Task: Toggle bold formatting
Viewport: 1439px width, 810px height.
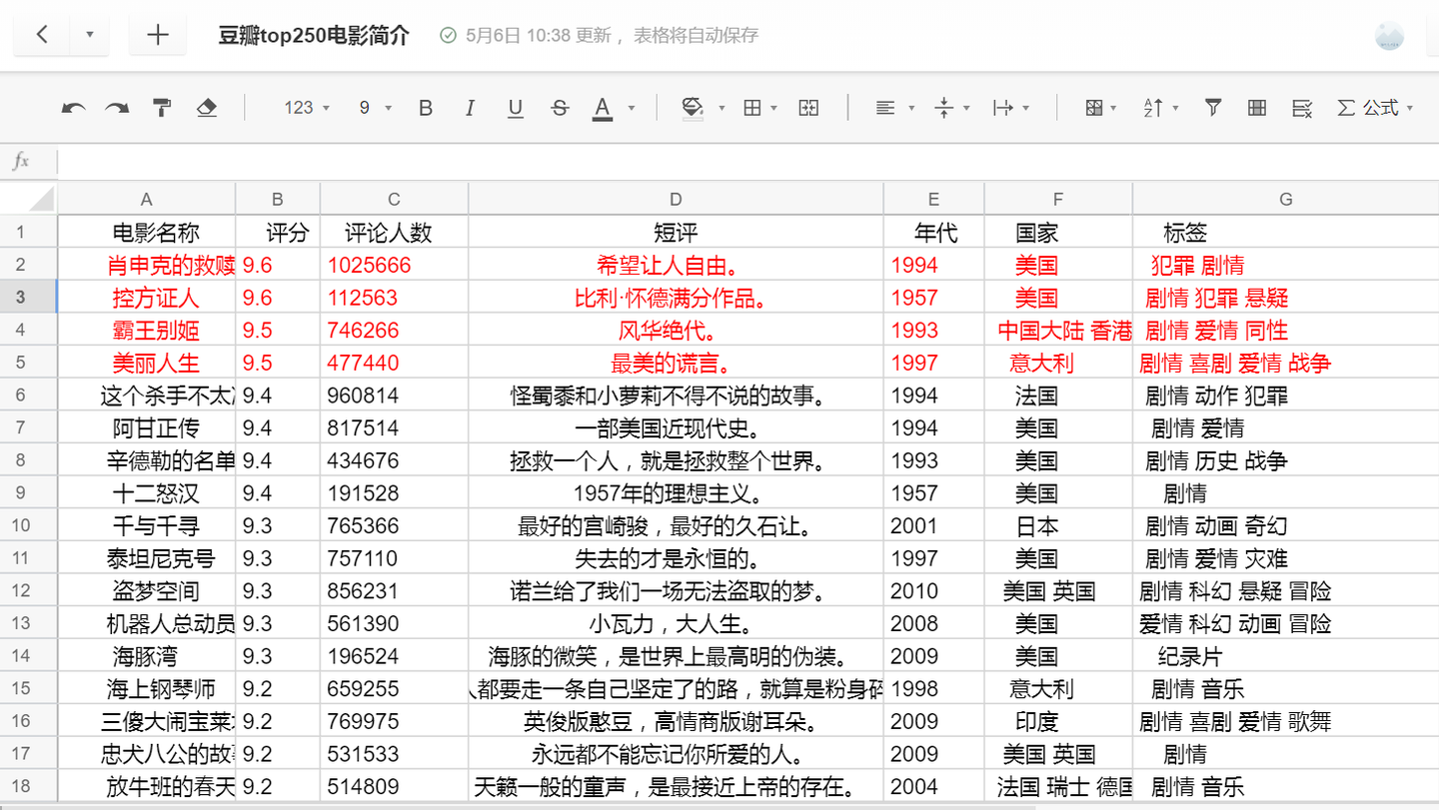Action: click(426, 108)
